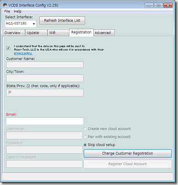Viewport: 178px width, 185px height.
Task: Click the Password field
Action: [44, 149]
